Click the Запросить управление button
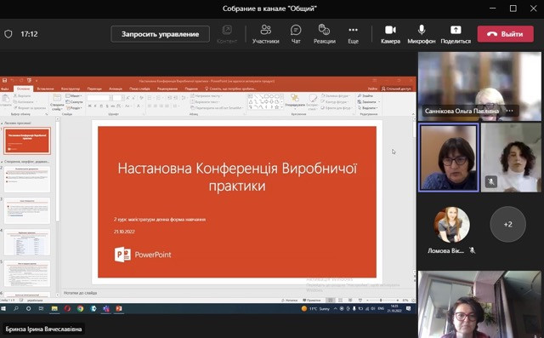Image resolution: width=544 pixels, height=338 pixels. [x=161, y=34]
